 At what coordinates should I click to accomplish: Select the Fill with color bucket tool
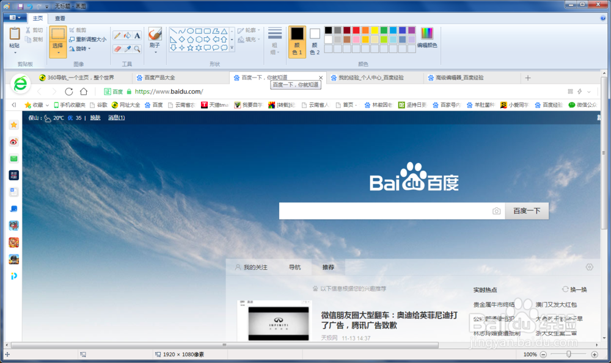click(126, 35)
